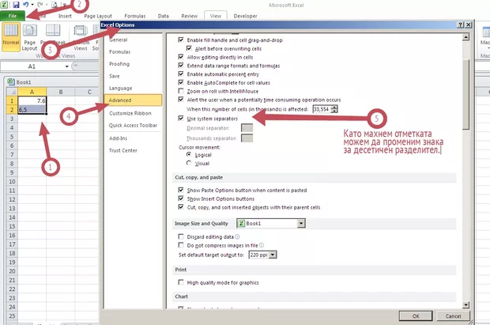Toggle Allow editing directly in cells
The width and height of the screenshot is (490, 325).
(181, 57)
